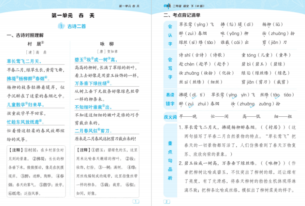Click the blue circled lesson number 1

tap(61, 26)
